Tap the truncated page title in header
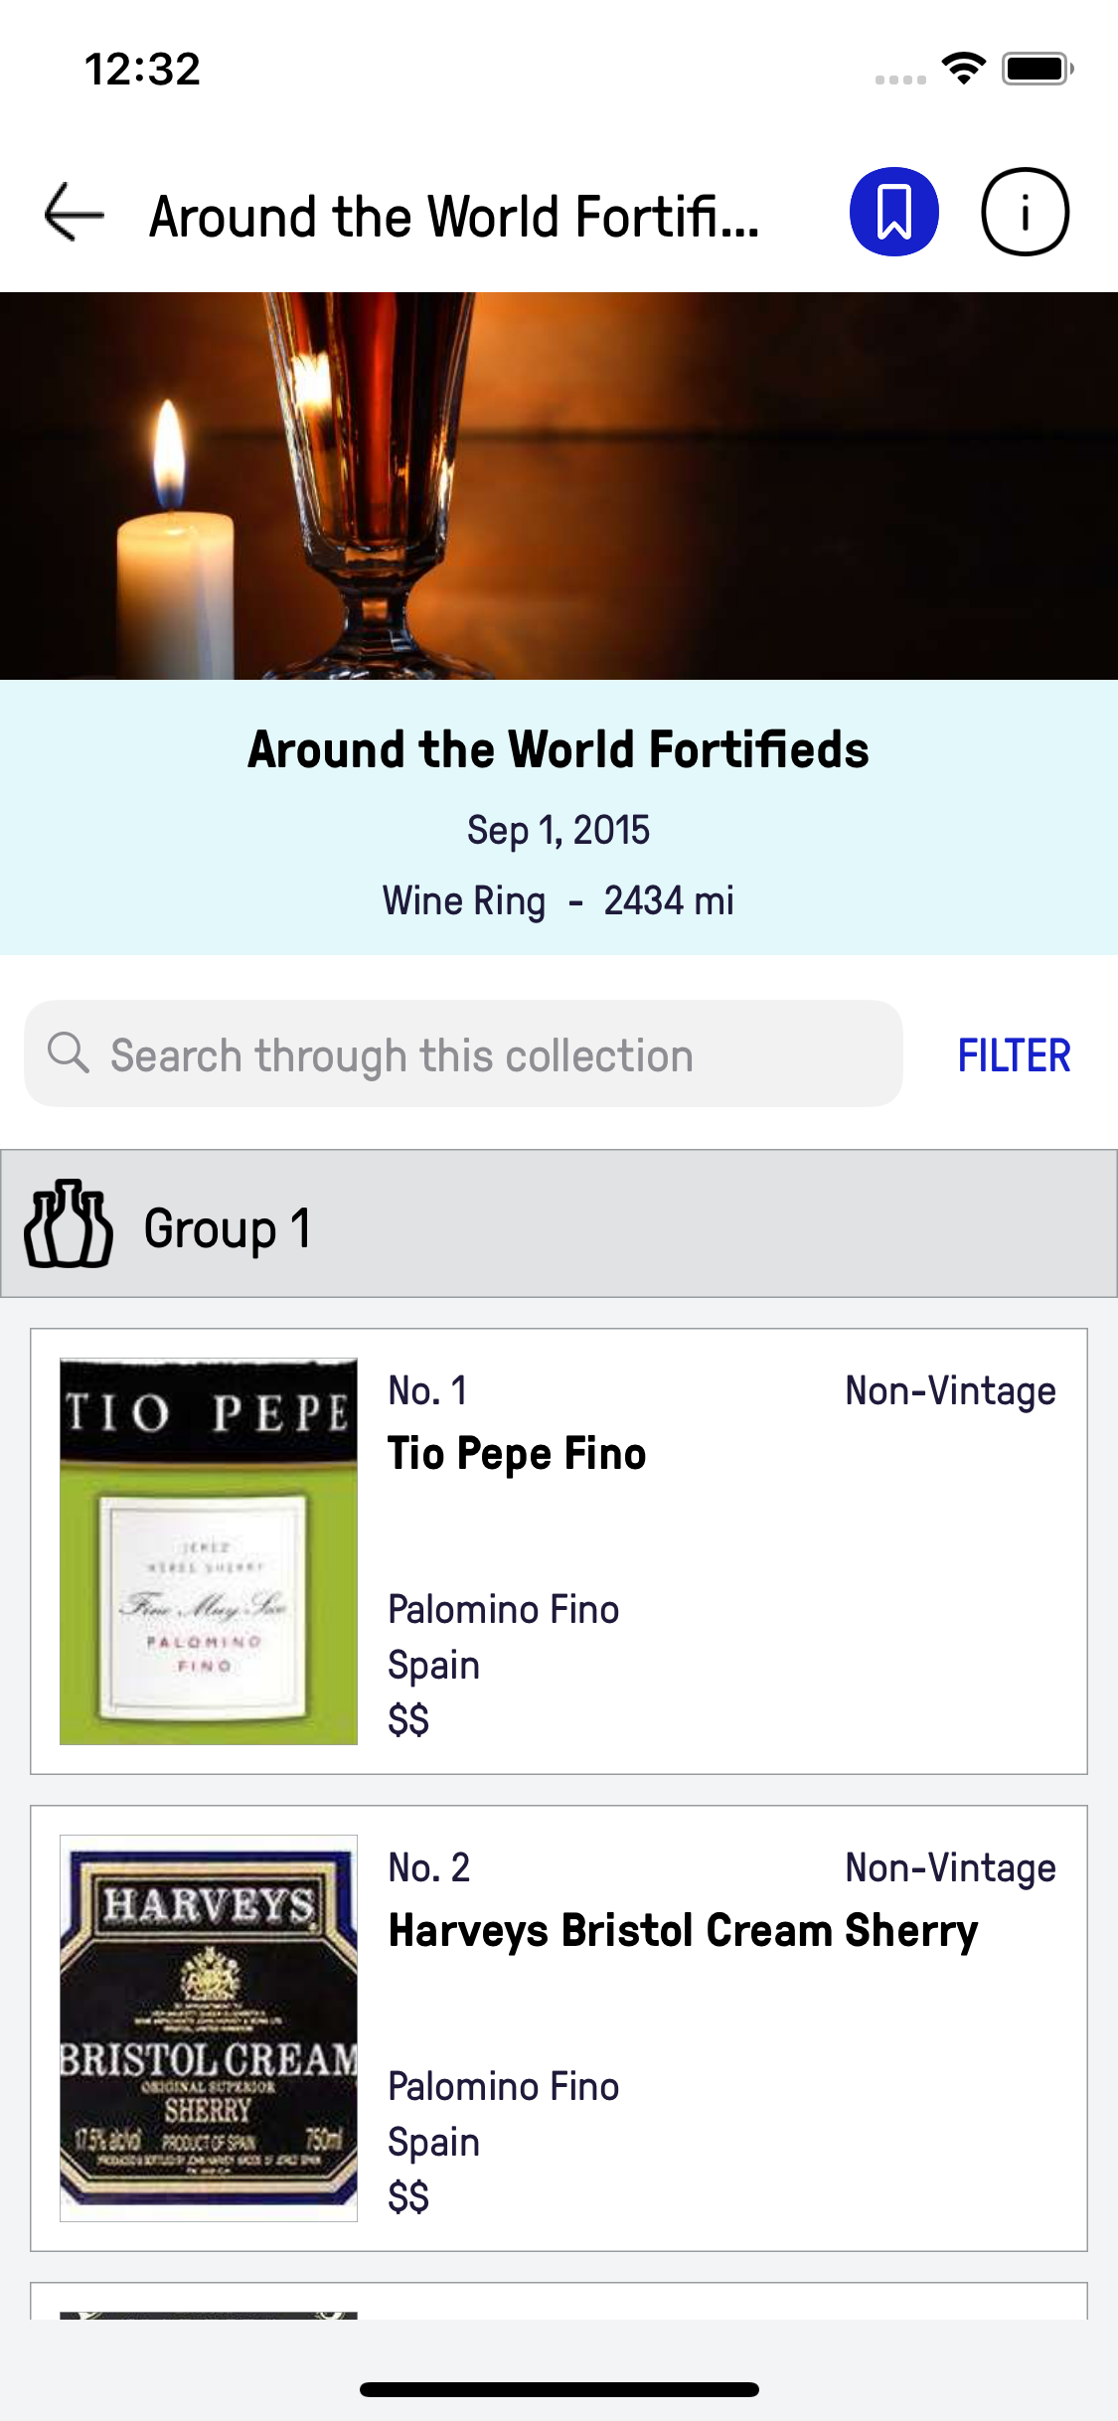Screen dimensions: 1118x2421 [454, 217]
